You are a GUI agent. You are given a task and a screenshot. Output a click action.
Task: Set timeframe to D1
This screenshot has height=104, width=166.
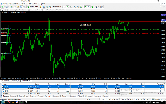tap(57, 10)
